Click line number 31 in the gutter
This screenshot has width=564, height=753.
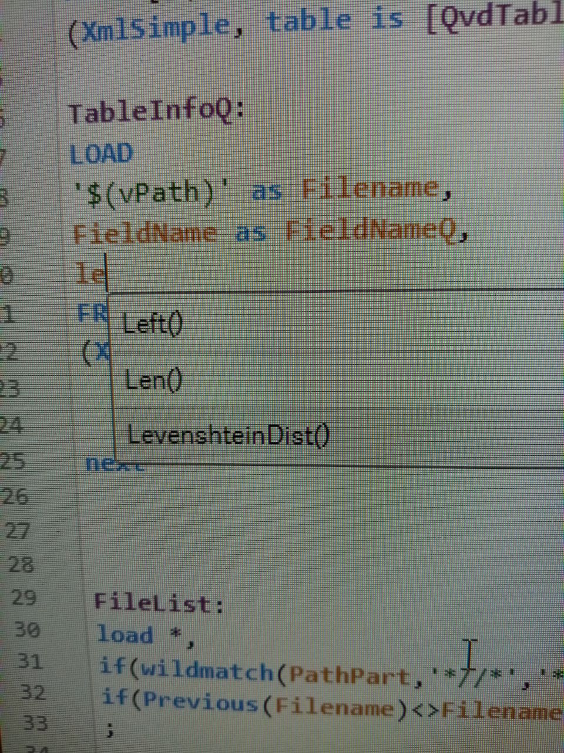coord(31,661)
